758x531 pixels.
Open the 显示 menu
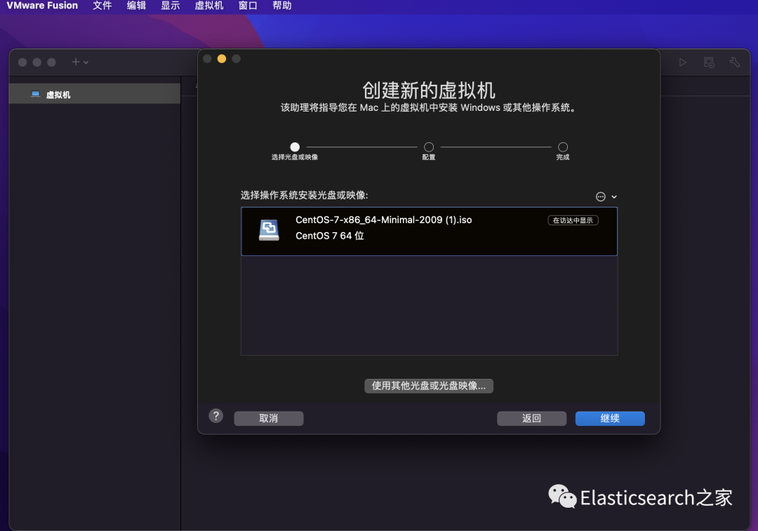[x=170, y=6]
